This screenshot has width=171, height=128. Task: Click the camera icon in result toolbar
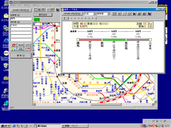[144, 14]
